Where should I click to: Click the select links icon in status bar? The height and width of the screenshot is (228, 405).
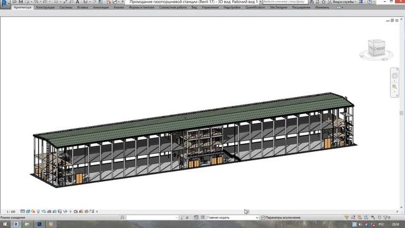tap(347, 218)
